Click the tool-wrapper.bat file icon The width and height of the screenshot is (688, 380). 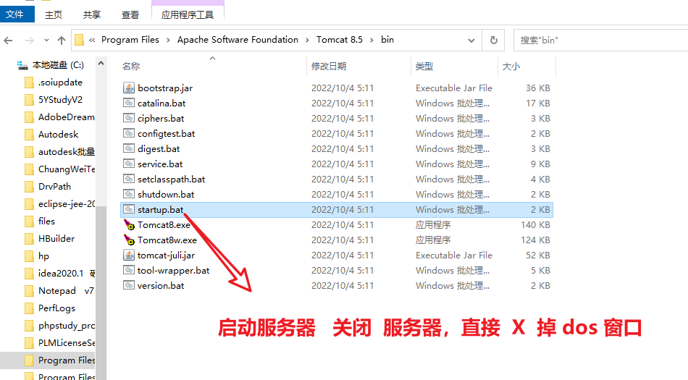[x=129, y=270]
